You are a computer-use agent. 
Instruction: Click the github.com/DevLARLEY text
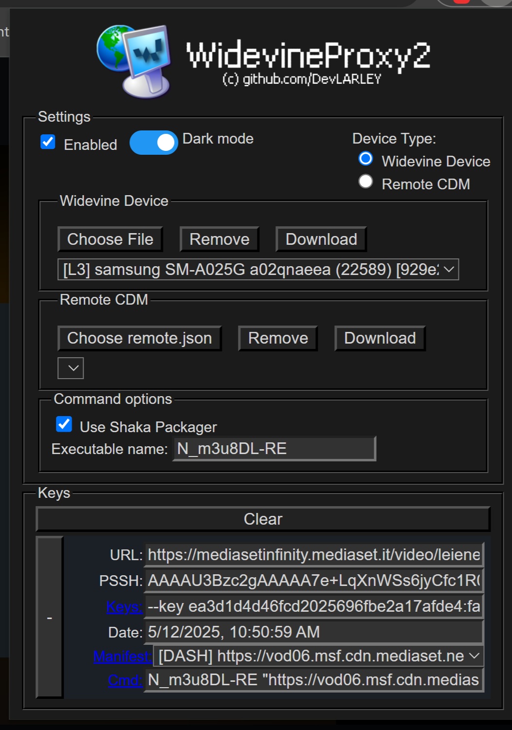click(312, 79)
